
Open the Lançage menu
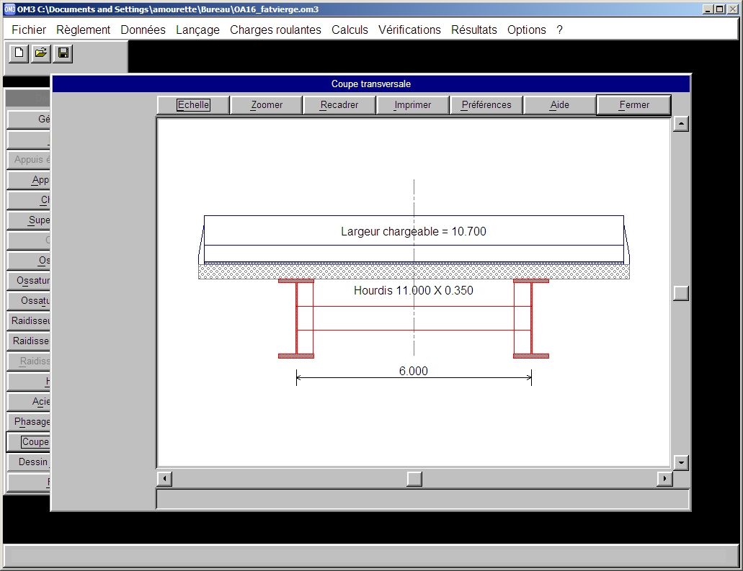tap(197, 30)
